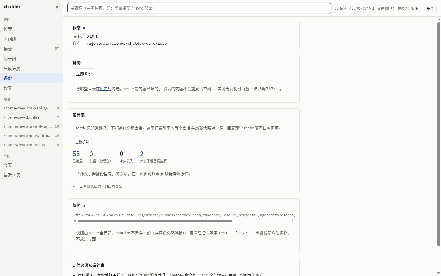
Task: Click the 0 永久丢失 count
Action: tap(126, 156)
